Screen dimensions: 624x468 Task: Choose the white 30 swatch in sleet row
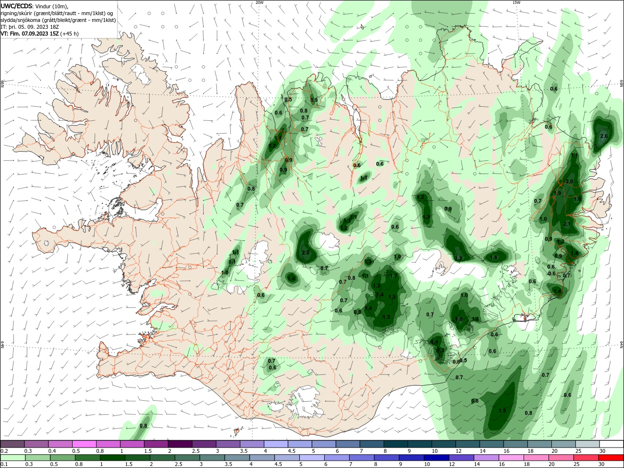pyautogui.click(x=611, y=444)
